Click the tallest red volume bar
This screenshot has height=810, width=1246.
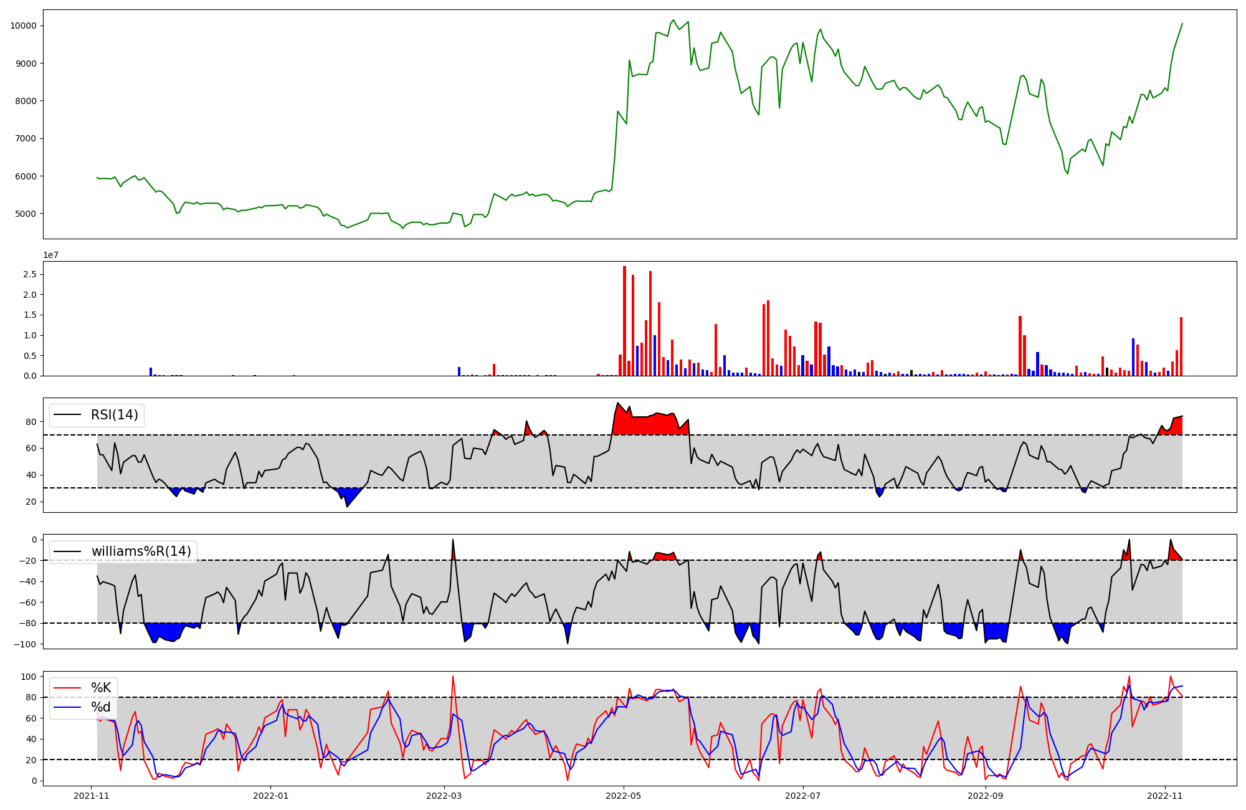coord(624,321)
